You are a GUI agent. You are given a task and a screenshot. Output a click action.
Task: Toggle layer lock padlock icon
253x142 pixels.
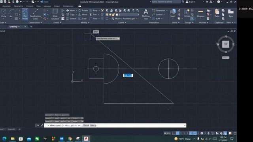(113, 15)
